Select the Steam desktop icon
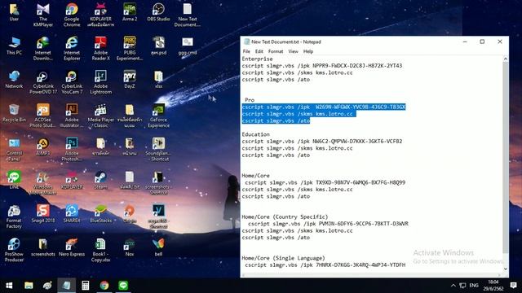Image resolution: width=522 pixels, height=293 pixels. [100, 181]
